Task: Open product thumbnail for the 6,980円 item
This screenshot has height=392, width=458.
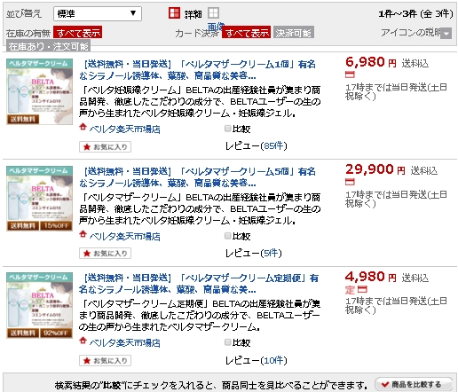Action: (x=40, y=91)
